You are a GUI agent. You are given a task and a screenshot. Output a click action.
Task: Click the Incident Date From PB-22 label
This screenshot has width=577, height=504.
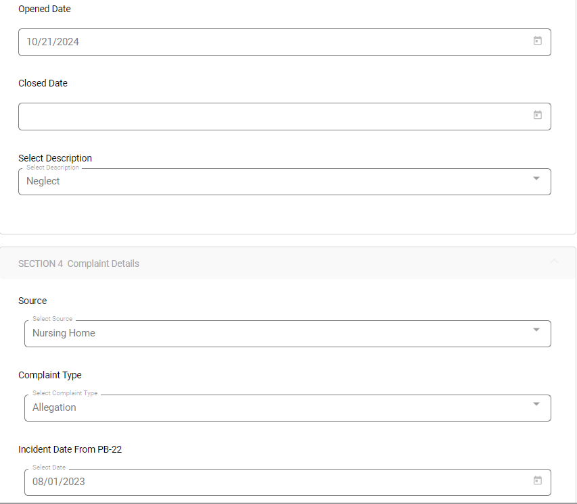click(x=70, y=449)
